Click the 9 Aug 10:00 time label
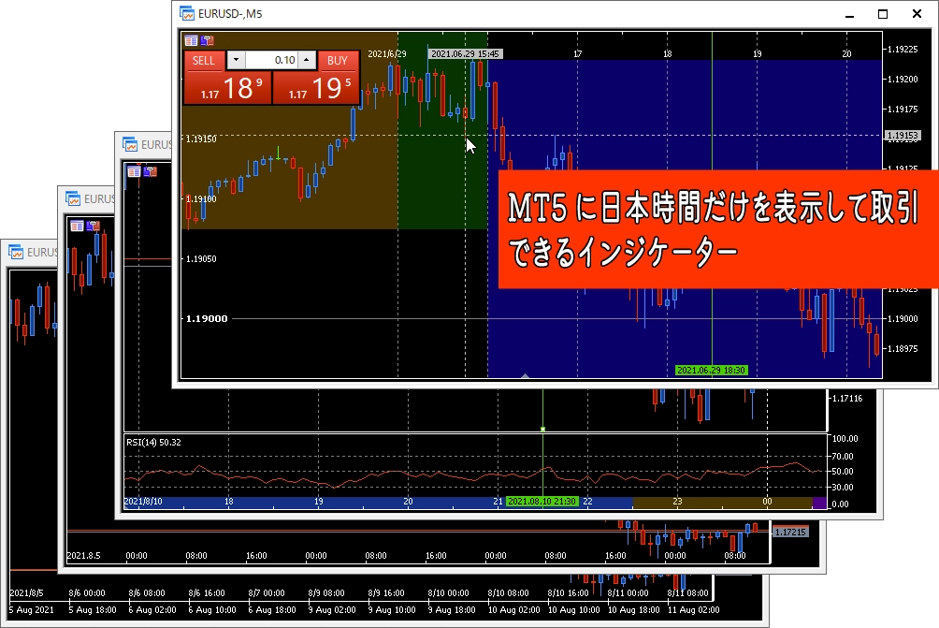This screenshot has width=939, height=628. (x=392, y=610)
